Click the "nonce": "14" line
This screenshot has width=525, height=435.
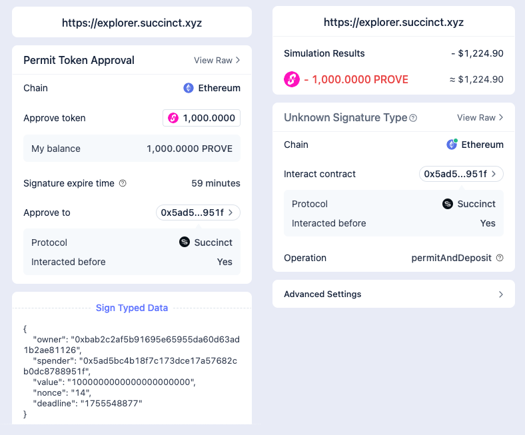coord(62,392)
